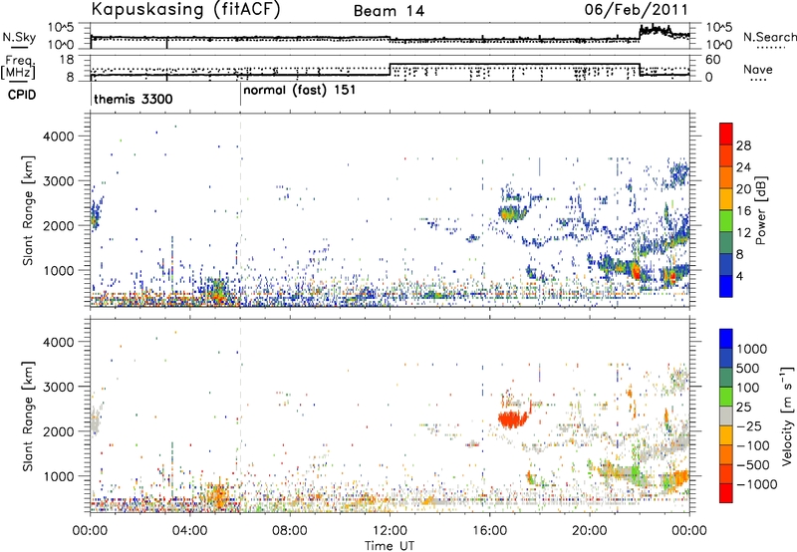The height and width of the screenshot is (552, 797).
Task: Click the velocity colorbar tick '-1000'
Action: [756, 484]
